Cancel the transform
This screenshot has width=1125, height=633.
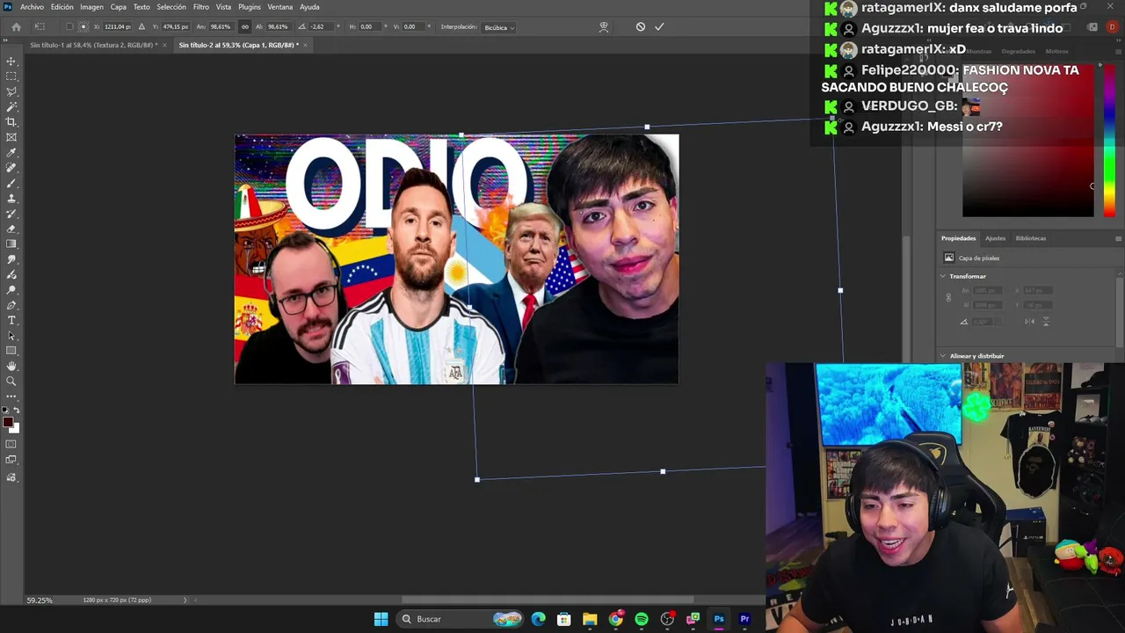pyautogui.click(x=641, y=27)
